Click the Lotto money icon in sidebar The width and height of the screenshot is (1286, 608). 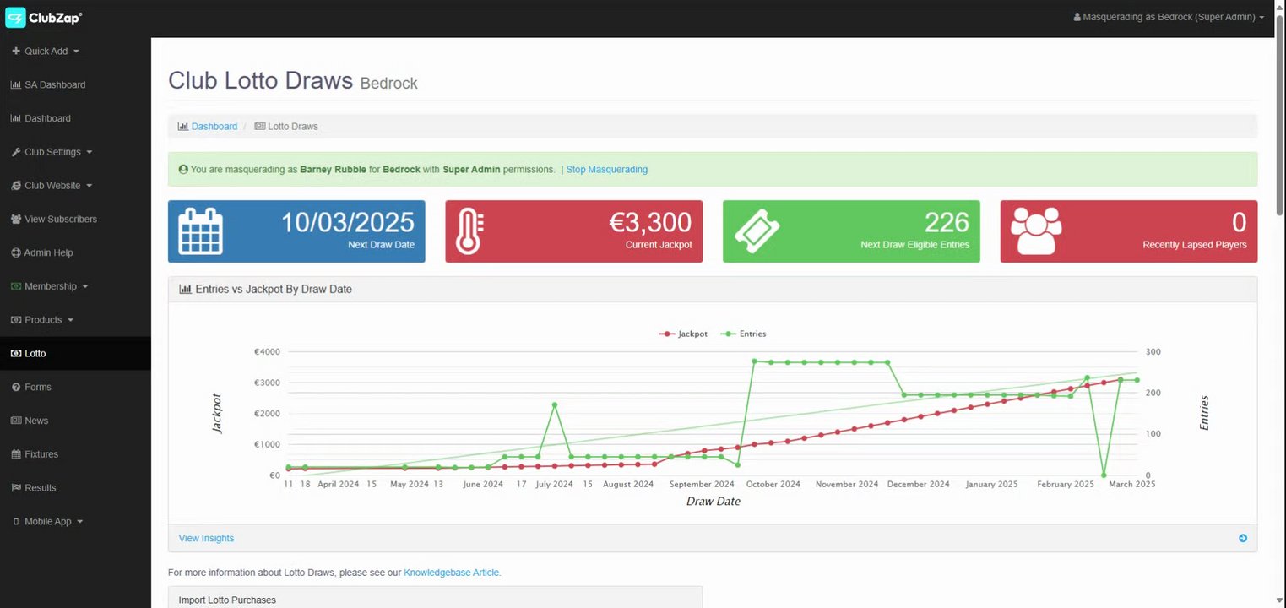pos(16,354)
